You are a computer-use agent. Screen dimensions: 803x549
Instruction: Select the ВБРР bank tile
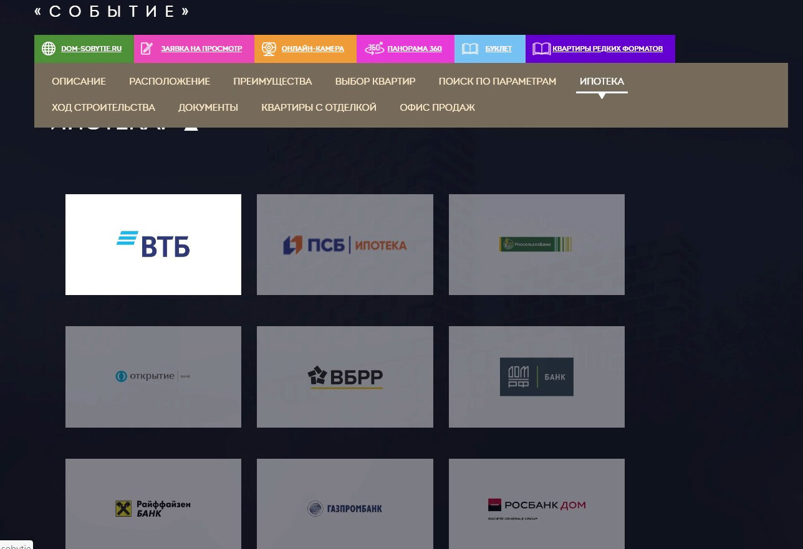[x=345, y=377]
